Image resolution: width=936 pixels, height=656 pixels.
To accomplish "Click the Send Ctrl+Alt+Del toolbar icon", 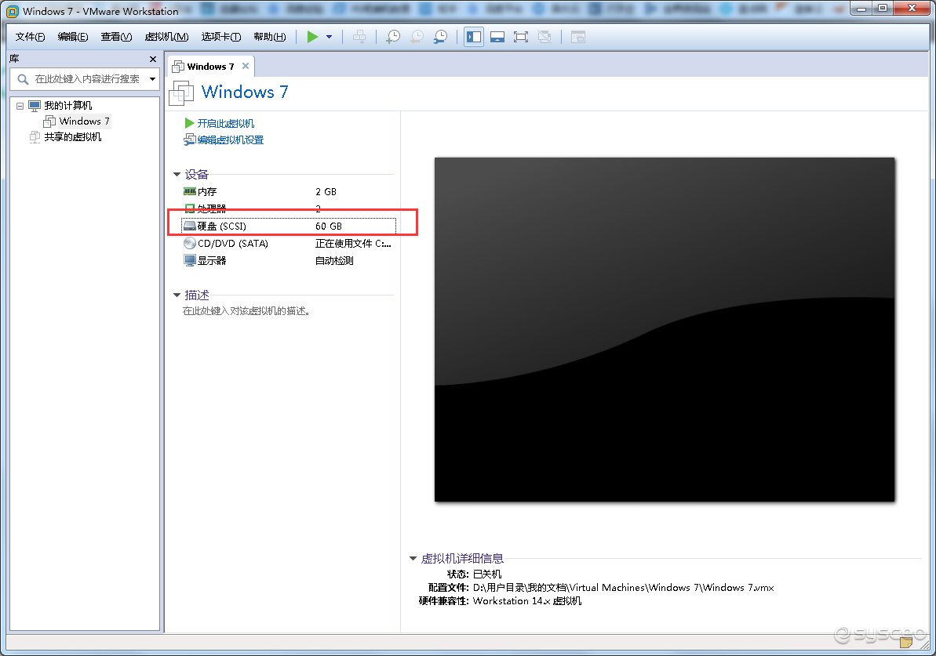I will tap(359, 37).
